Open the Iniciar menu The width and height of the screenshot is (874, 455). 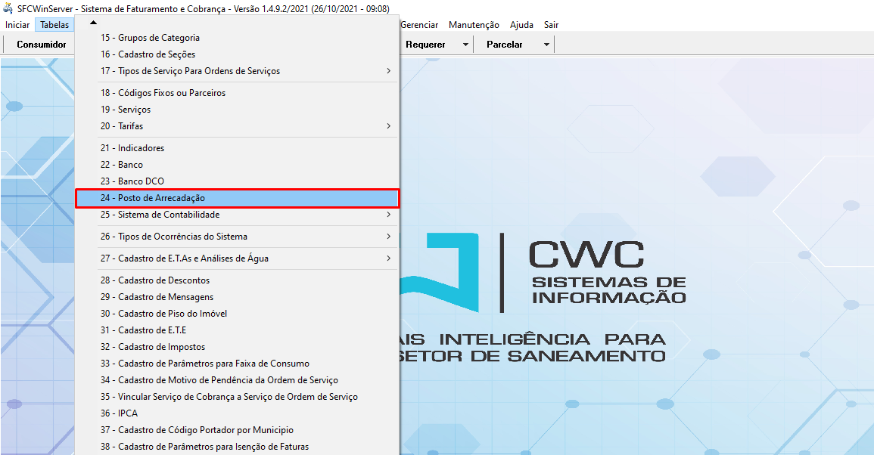coord(17,25)
